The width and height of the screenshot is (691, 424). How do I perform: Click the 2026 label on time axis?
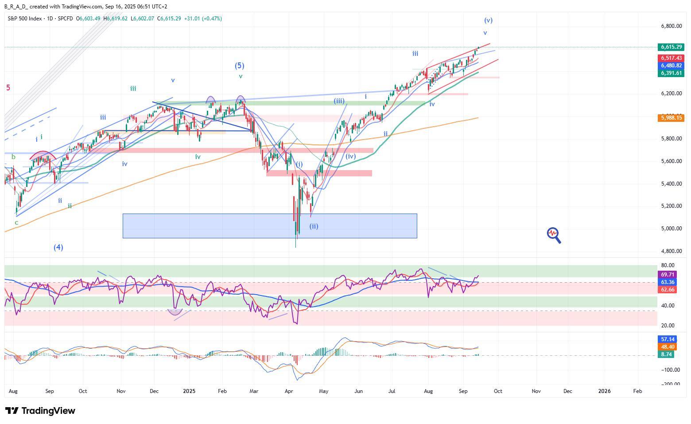coord(605,391)
